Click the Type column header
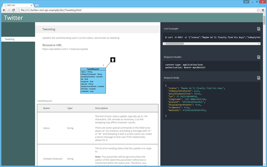Screen dimensions: 267x167 (70, 108)
